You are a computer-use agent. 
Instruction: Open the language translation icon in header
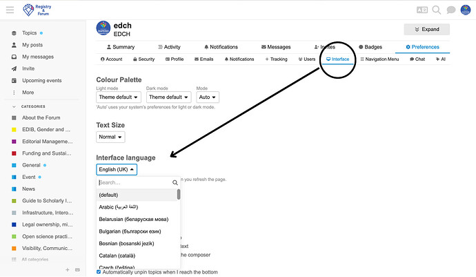(422, 10)
